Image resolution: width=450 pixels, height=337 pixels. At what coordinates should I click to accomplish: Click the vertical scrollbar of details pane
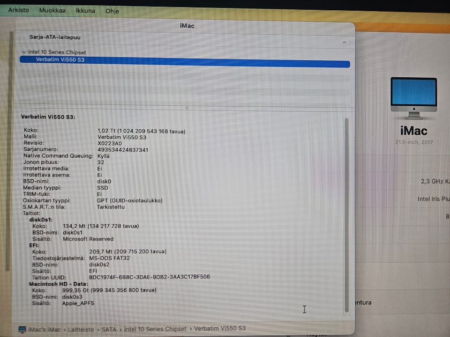click(347, 215)
